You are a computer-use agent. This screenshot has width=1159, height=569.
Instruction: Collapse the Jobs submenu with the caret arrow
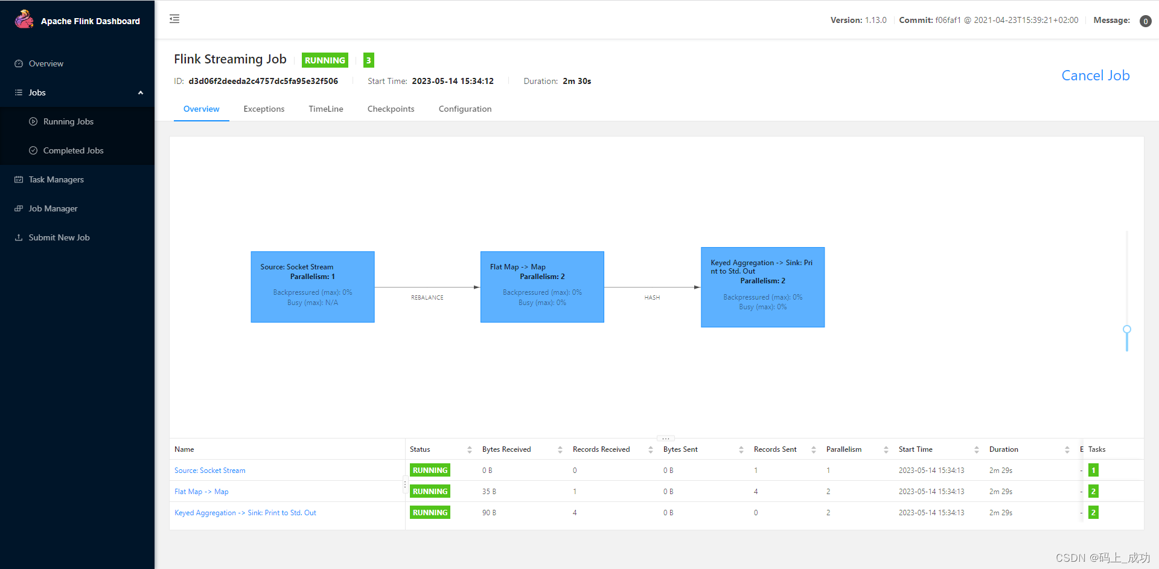coord(141,92)
